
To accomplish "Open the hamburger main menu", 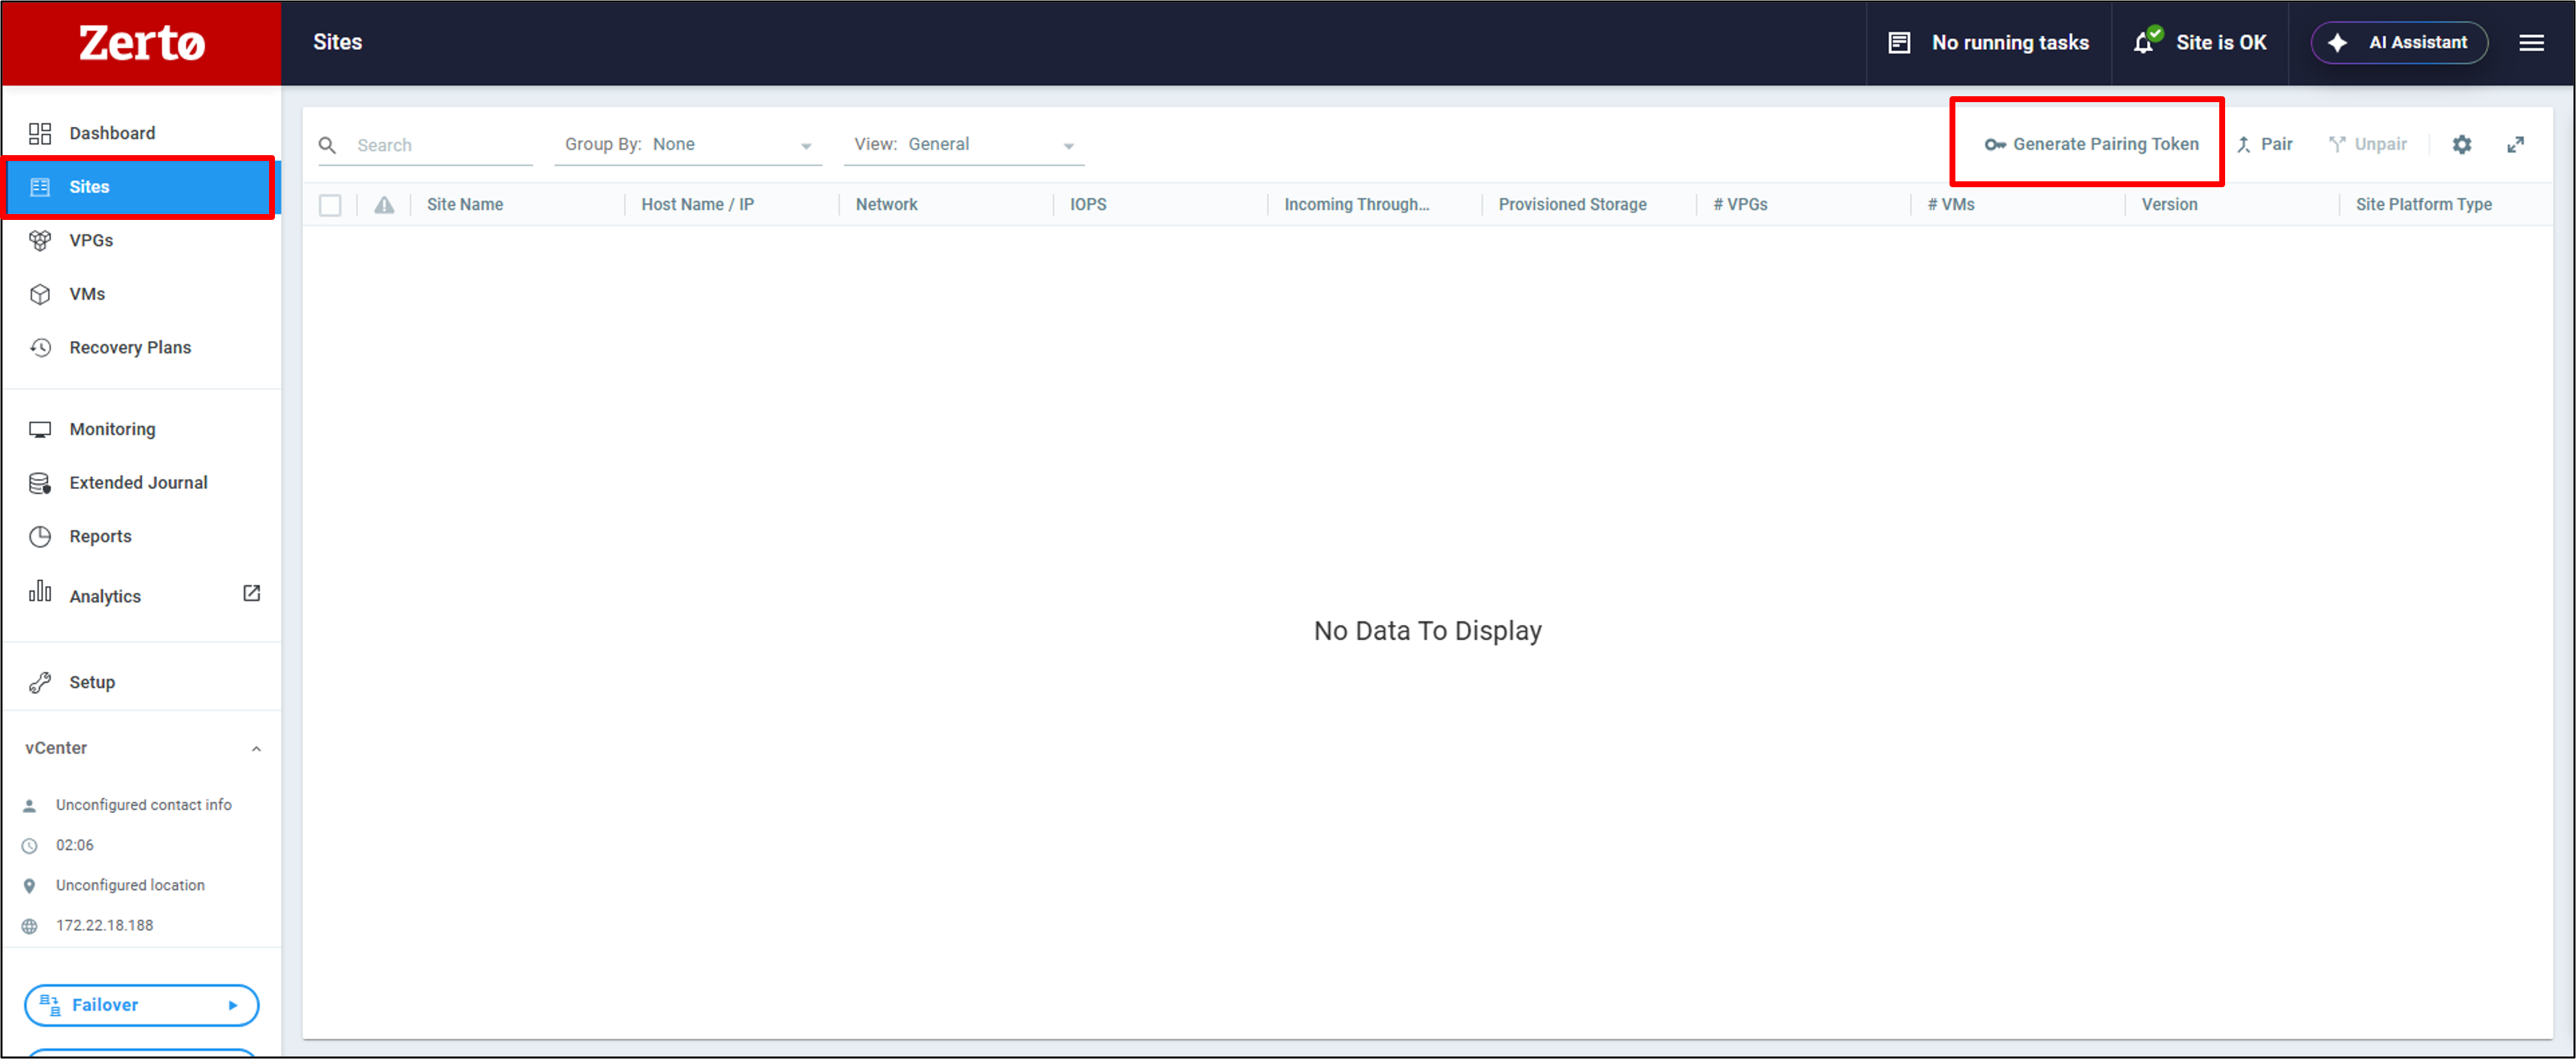I will coord(2532,43).
